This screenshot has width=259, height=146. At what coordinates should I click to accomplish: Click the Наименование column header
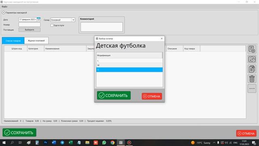point(65,49)
